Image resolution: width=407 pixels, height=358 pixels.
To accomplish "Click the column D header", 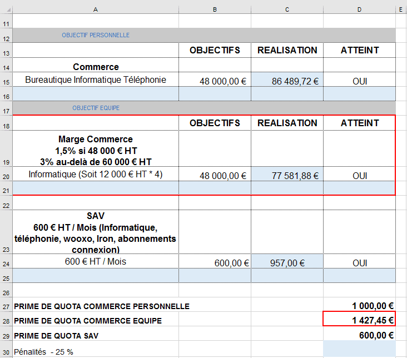I will pos(359,9).
